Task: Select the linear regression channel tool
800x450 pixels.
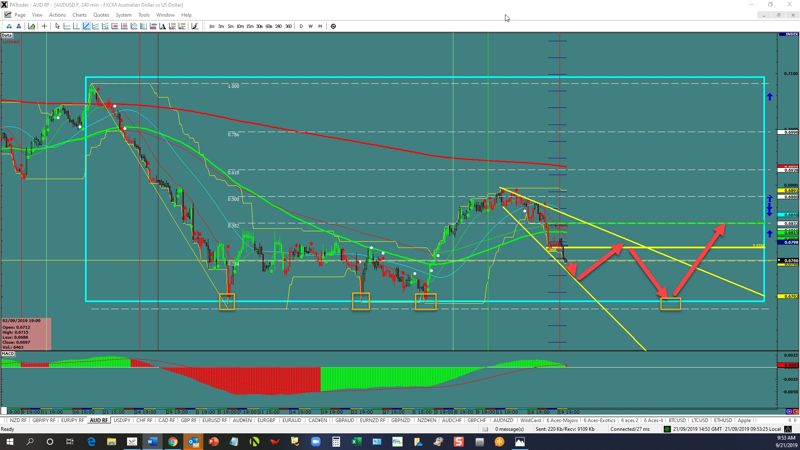Action: [105, 26]
